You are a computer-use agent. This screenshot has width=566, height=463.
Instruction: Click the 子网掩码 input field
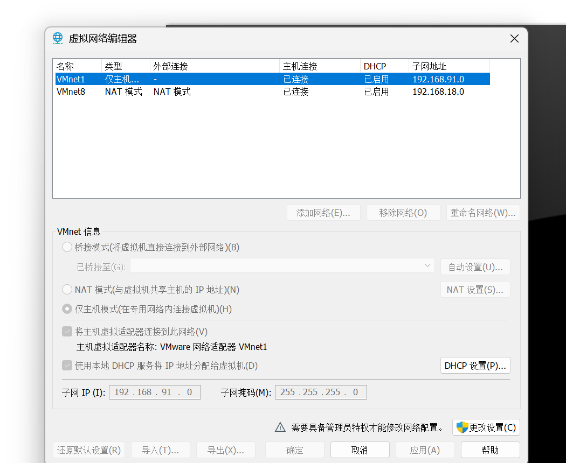point(321,392)
